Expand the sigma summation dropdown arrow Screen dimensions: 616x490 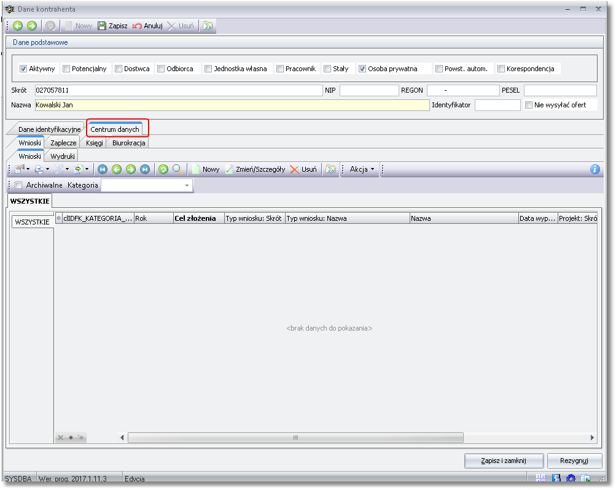(x=67, y=169)
